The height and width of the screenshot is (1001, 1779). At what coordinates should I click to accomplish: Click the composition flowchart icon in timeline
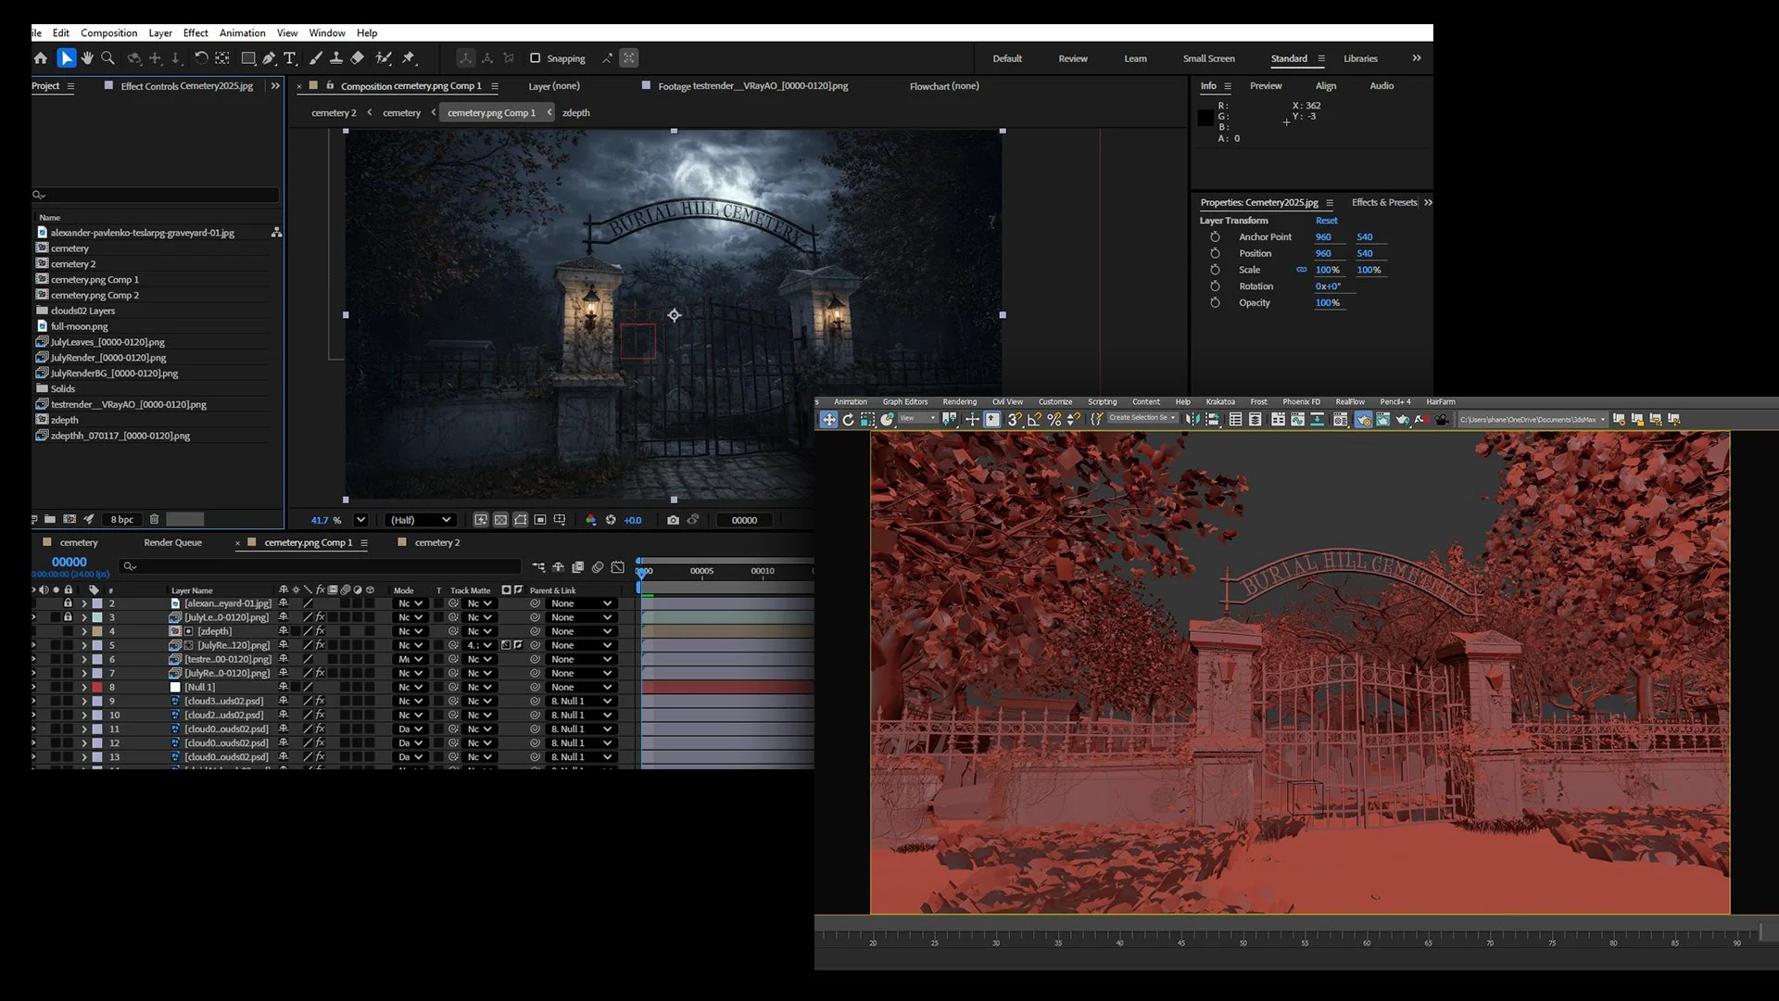click(538, 567)
